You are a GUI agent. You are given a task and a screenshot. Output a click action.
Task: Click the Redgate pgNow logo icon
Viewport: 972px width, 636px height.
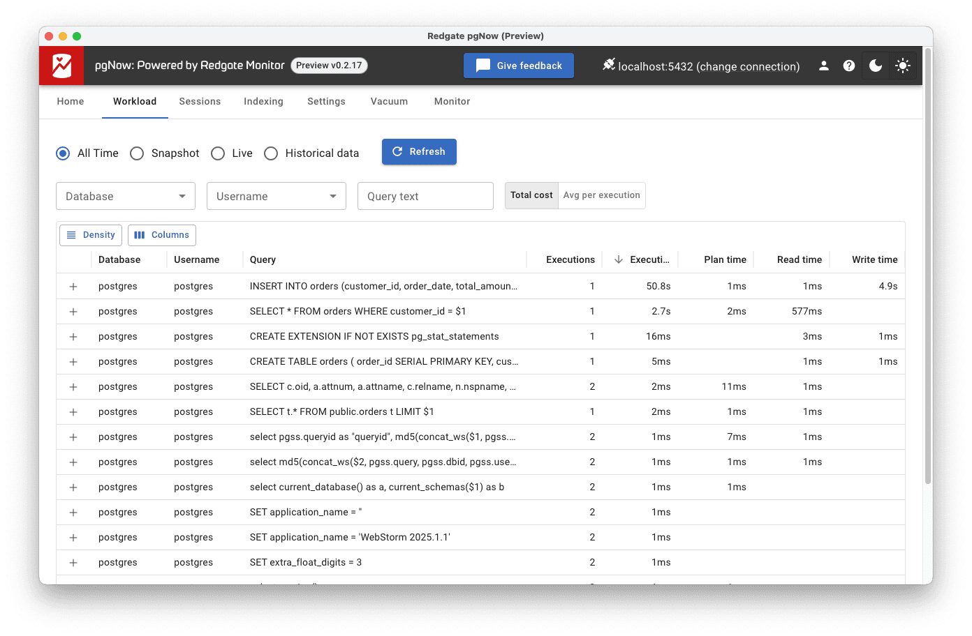[x=60, y=65]
